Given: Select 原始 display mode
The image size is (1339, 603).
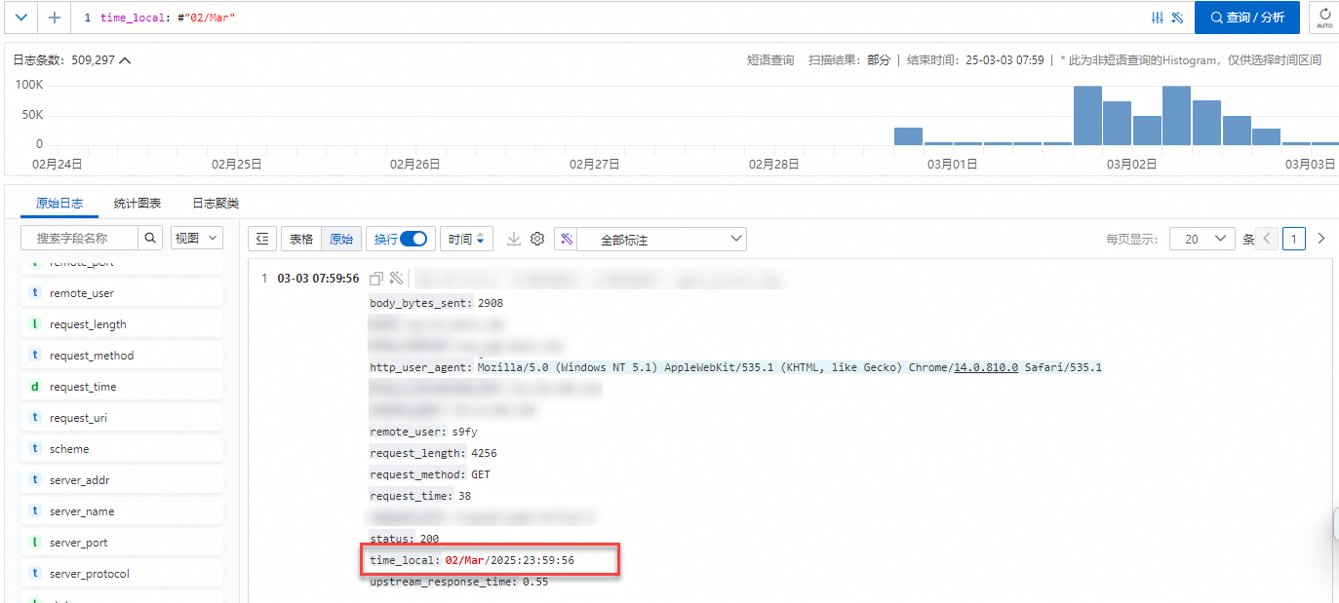Looking at the screenshot, I should click(341, 239).
